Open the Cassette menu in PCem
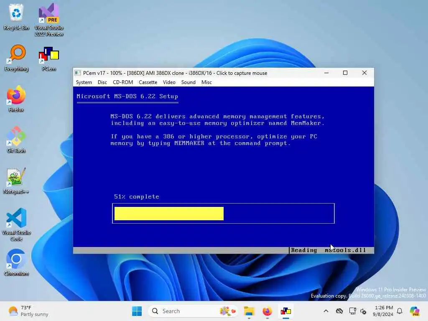This screenshot has height=321, width=428. 148,82
